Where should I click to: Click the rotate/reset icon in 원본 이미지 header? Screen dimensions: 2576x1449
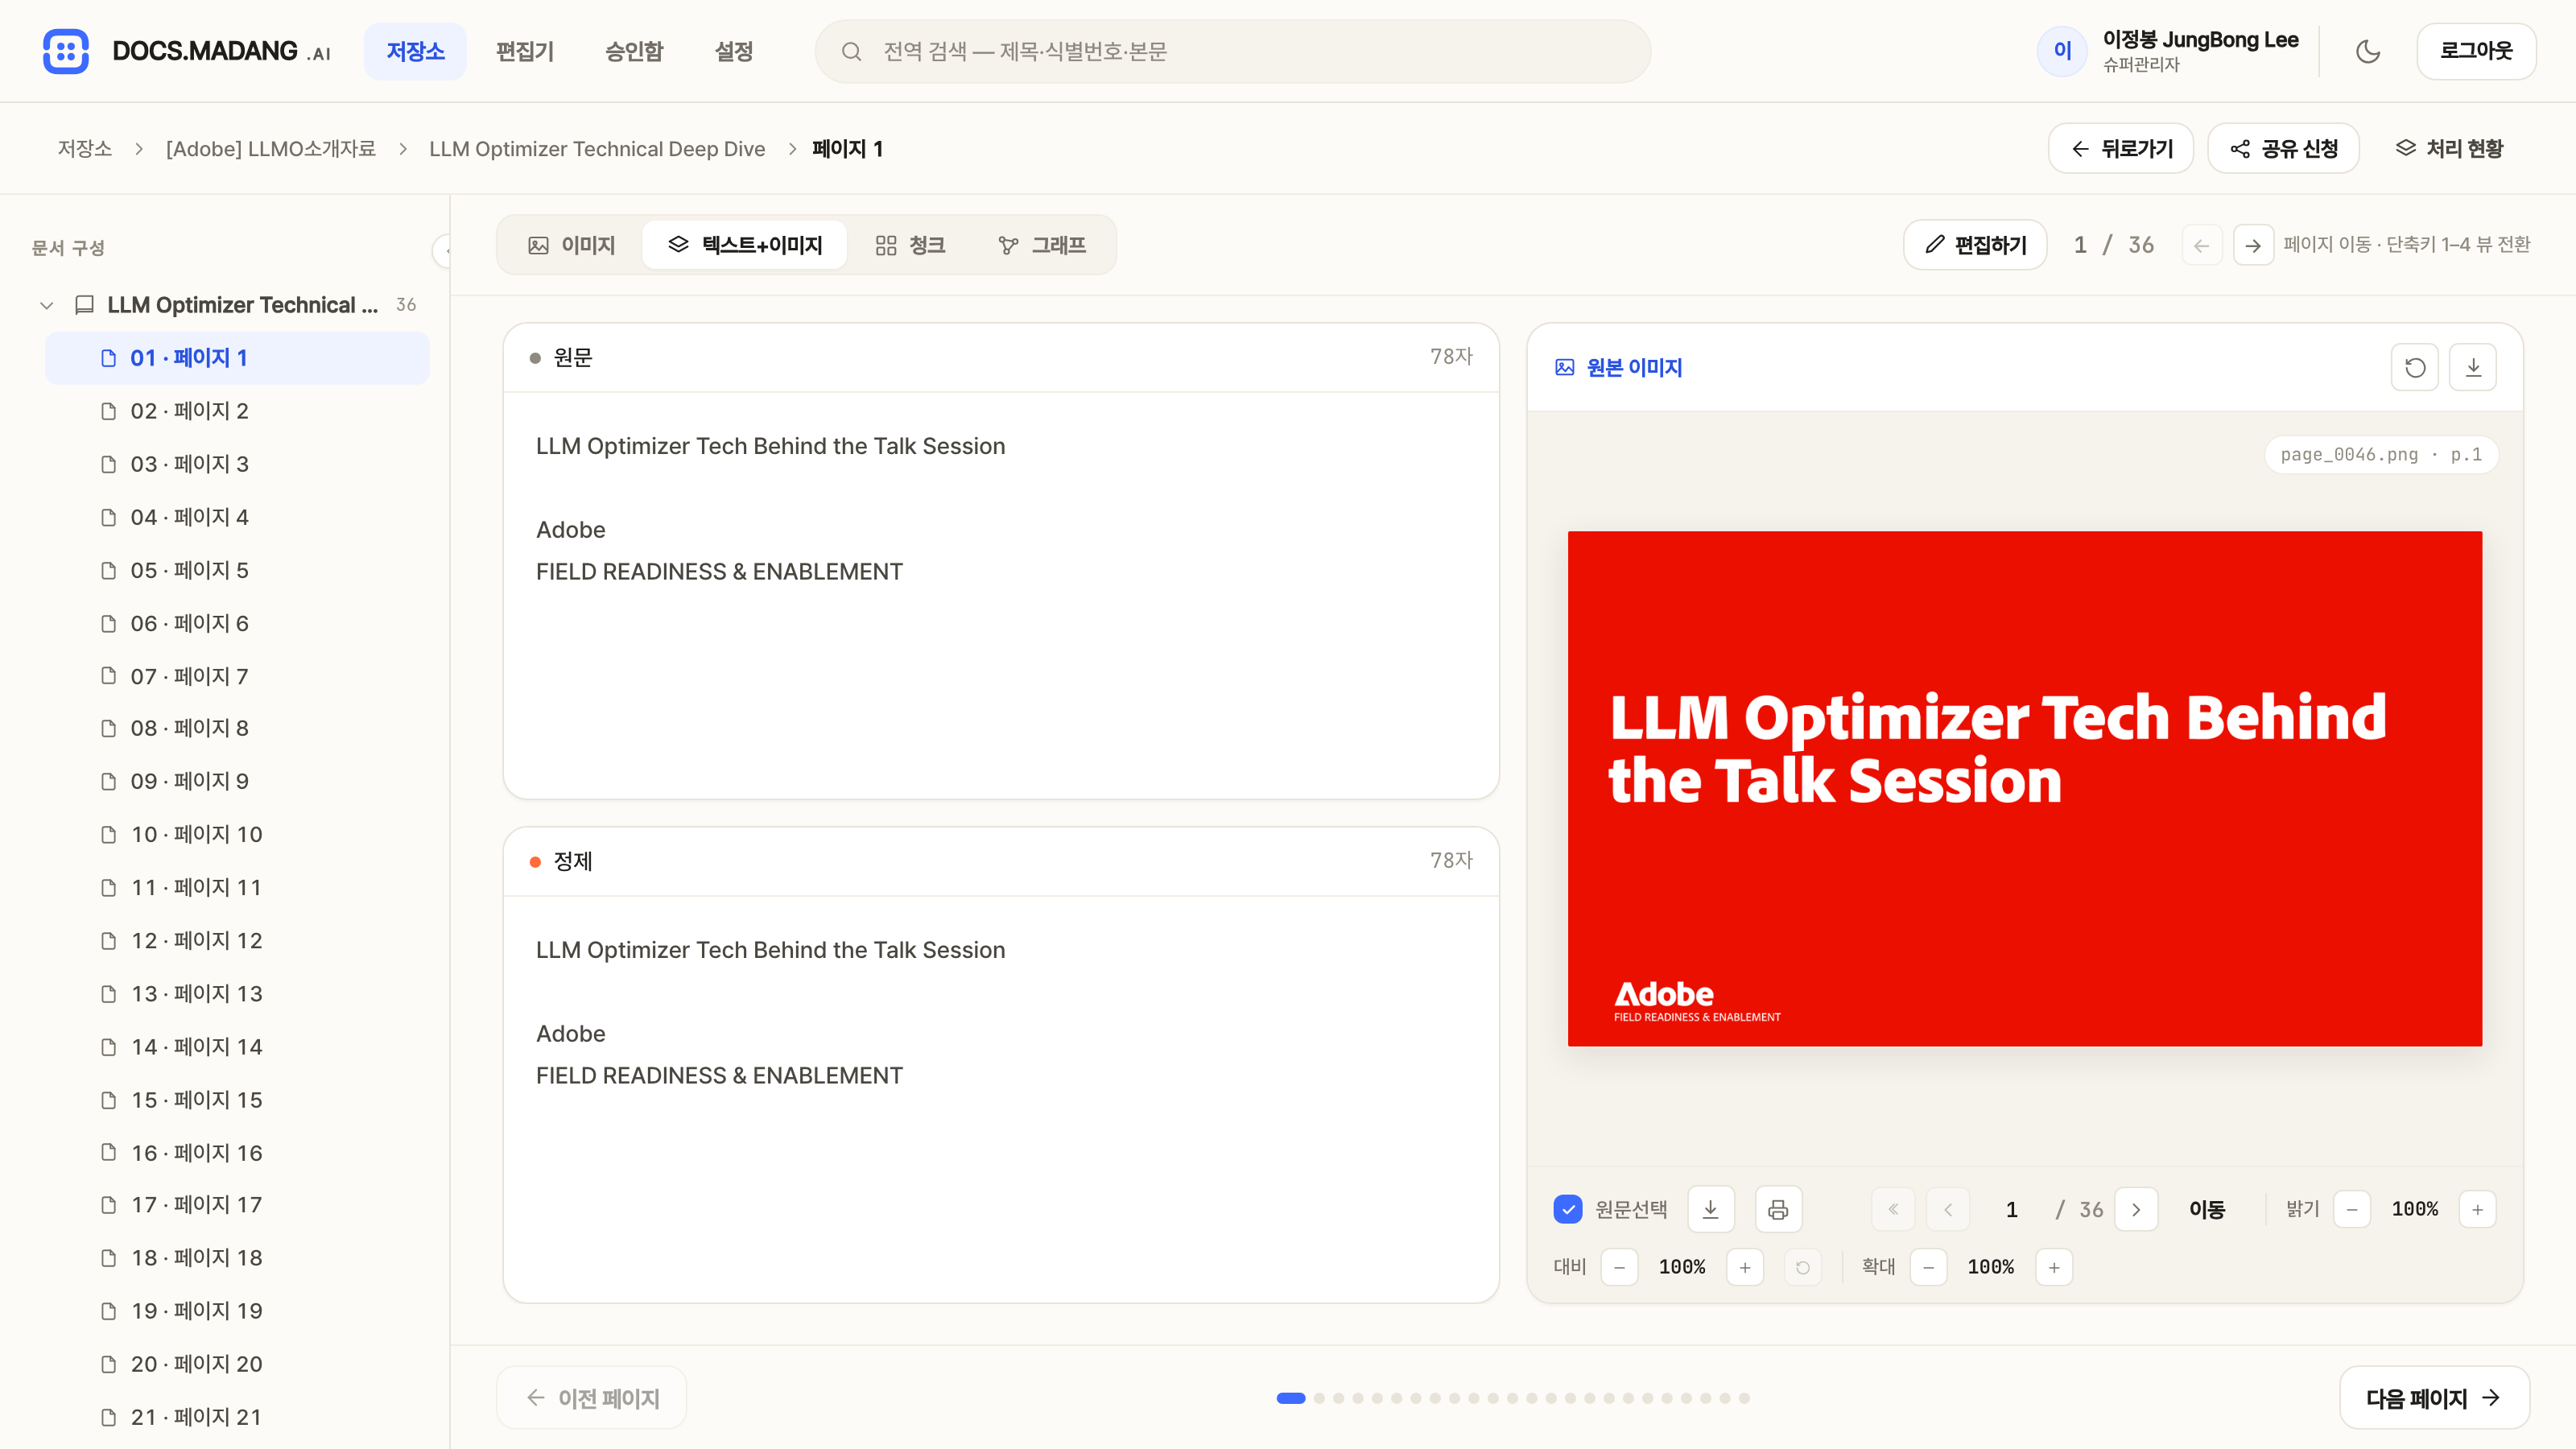(x=2415, y=368)
